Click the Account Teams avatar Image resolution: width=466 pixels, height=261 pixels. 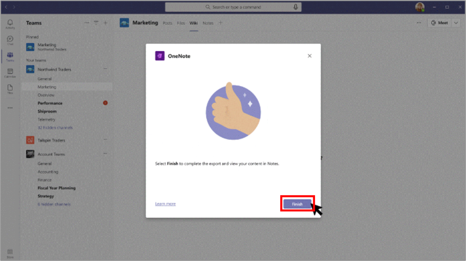tap(30, 154)
